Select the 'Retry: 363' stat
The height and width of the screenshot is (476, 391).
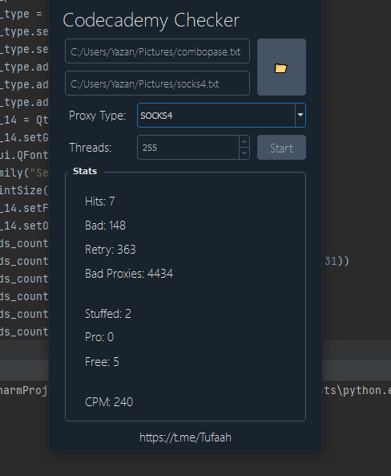point(111,250)
